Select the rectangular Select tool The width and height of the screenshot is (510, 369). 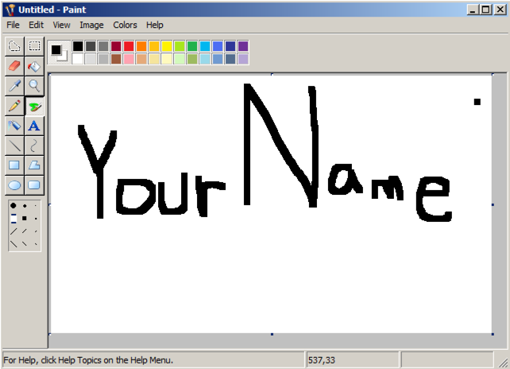34,46
